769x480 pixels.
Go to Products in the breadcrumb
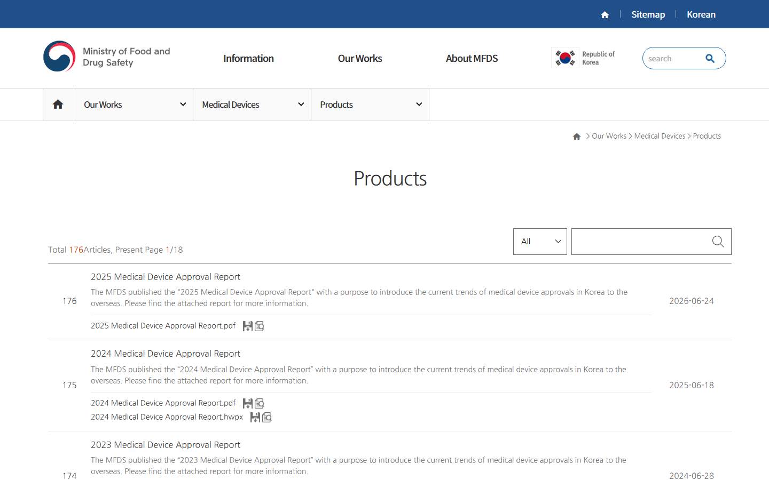pyautogui.click(x=707, y=136)
